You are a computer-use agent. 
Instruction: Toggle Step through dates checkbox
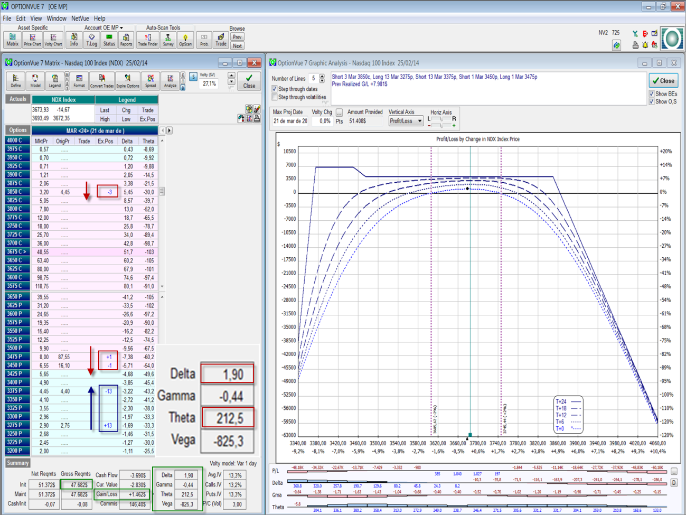click(x=275, y=89)
